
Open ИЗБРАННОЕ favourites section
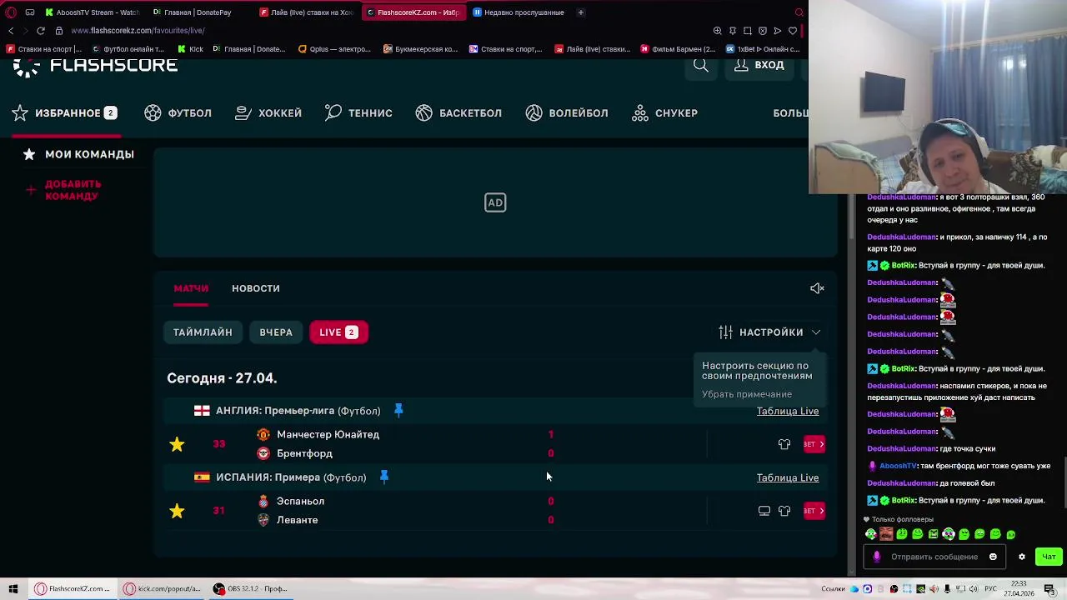tap(64, 112)
